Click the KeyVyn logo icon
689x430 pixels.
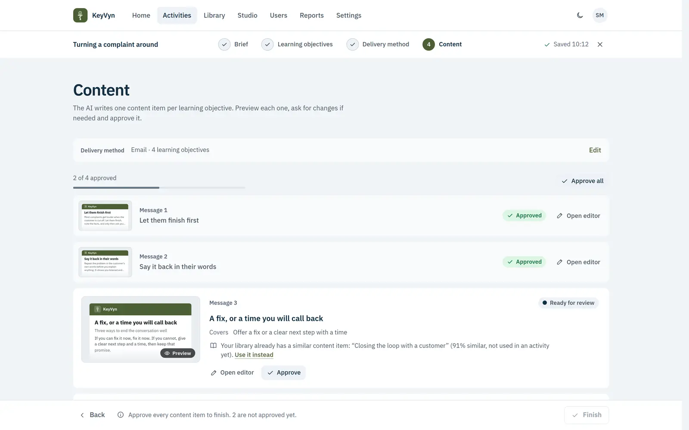click(80, 15)
